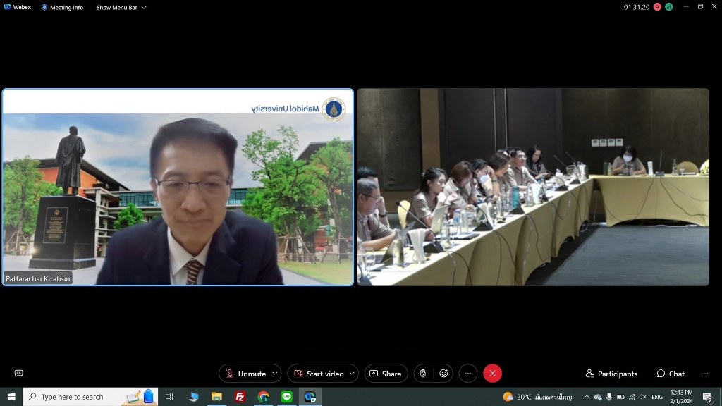The height and width of the screenshot is (406, 722).
Task: Click the green connection status icon
Action: pyautogui.click(x=668, y=7)
